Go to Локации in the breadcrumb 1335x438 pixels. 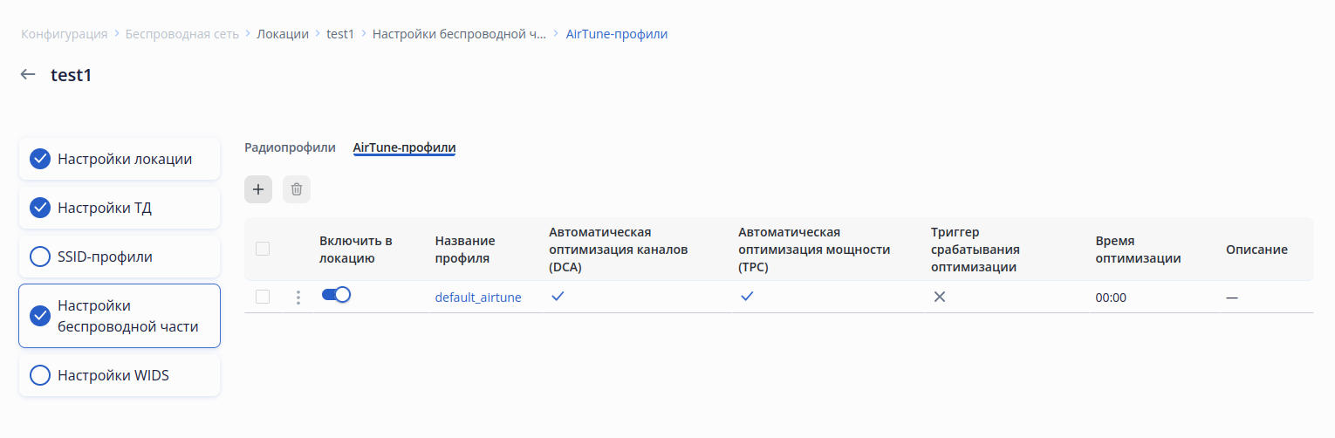(x=283, y=34)
